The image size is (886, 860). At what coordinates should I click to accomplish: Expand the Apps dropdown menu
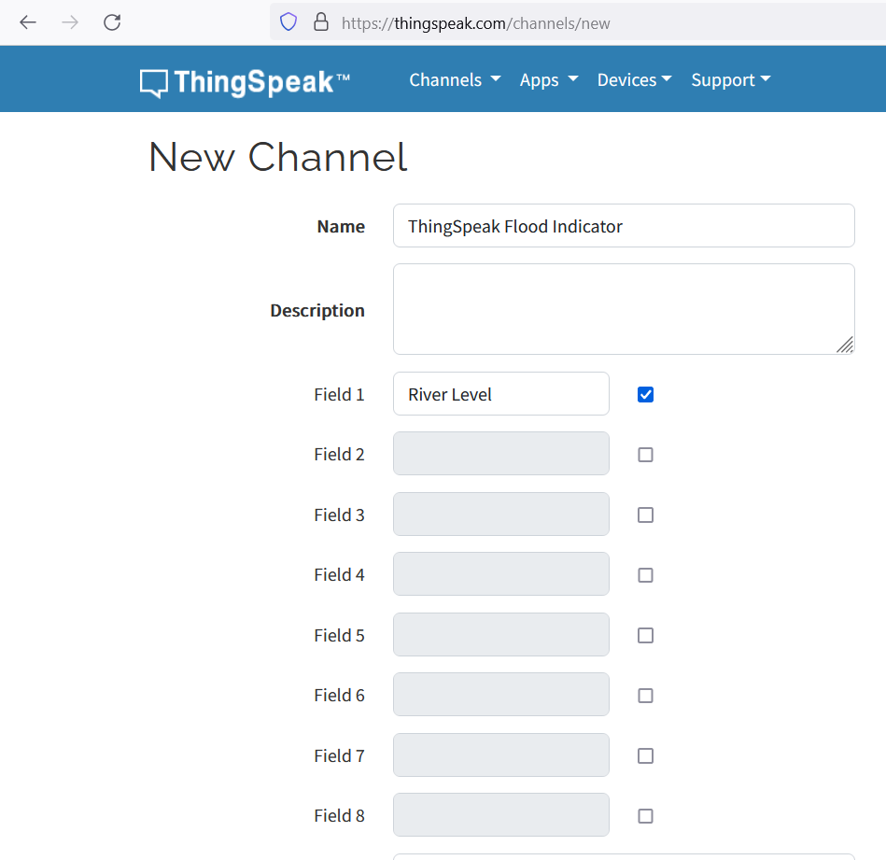tap(549, 80)
